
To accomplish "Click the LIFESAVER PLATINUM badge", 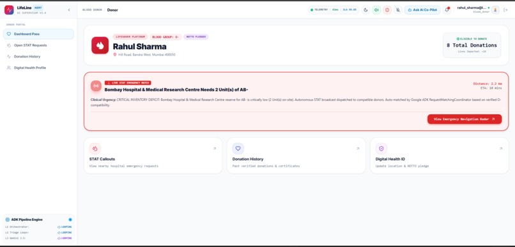I will (130, 37).
